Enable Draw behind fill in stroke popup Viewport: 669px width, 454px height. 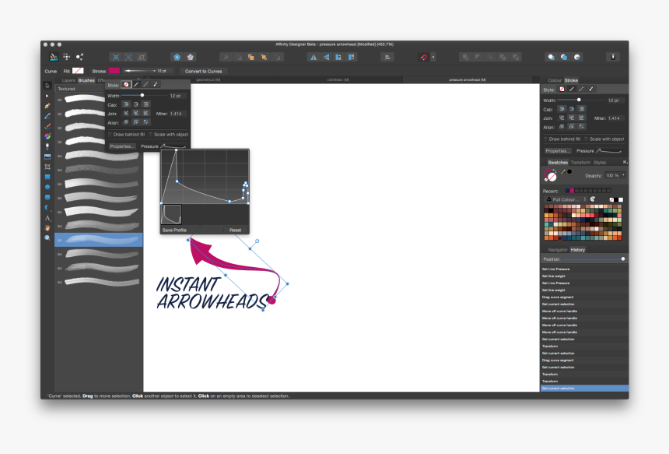tap(110, 135)
